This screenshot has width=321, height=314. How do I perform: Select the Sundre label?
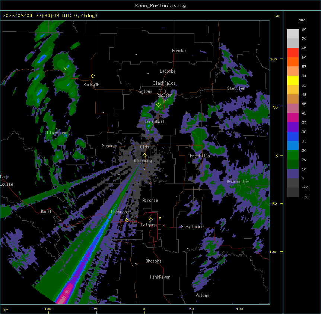point(109,146)
